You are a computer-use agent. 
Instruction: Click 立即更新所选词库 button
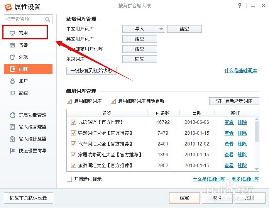tap(234, 101)
